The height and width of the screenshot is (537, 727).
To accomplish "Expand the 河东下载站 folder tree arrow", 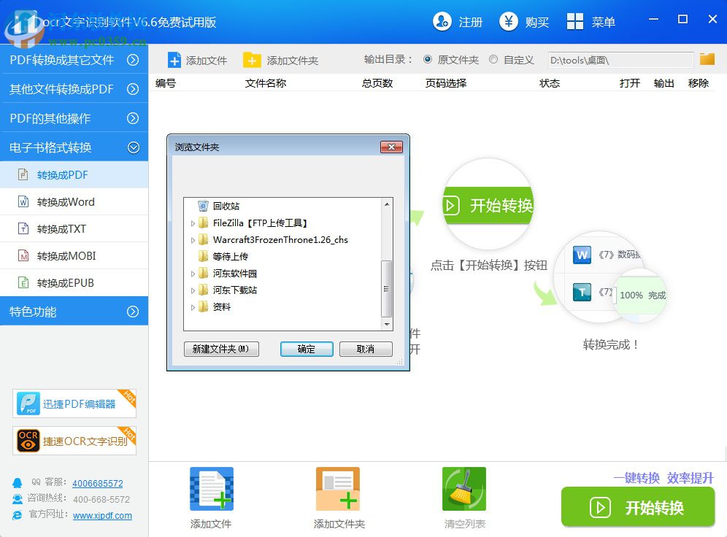I will pyautogui.click(x=193, y=290).
